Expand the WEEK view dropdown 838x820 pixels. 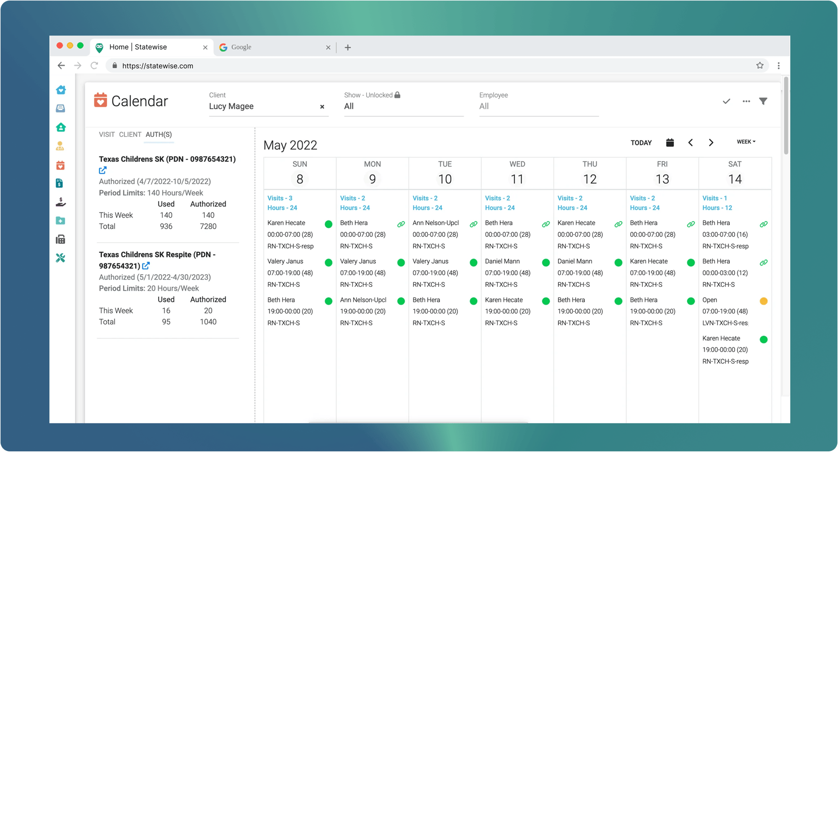(746, 142)
